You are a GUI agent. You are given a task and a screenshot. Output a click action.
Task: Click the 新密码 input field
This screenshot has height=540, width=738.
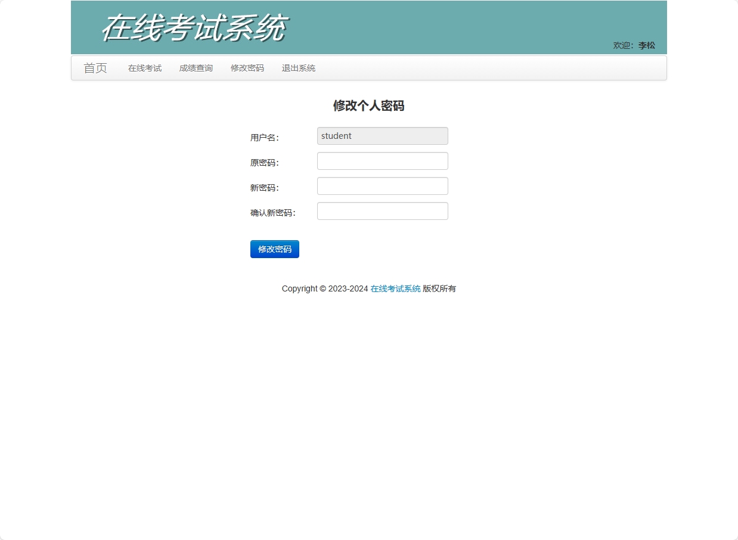(x=382, y=186)
